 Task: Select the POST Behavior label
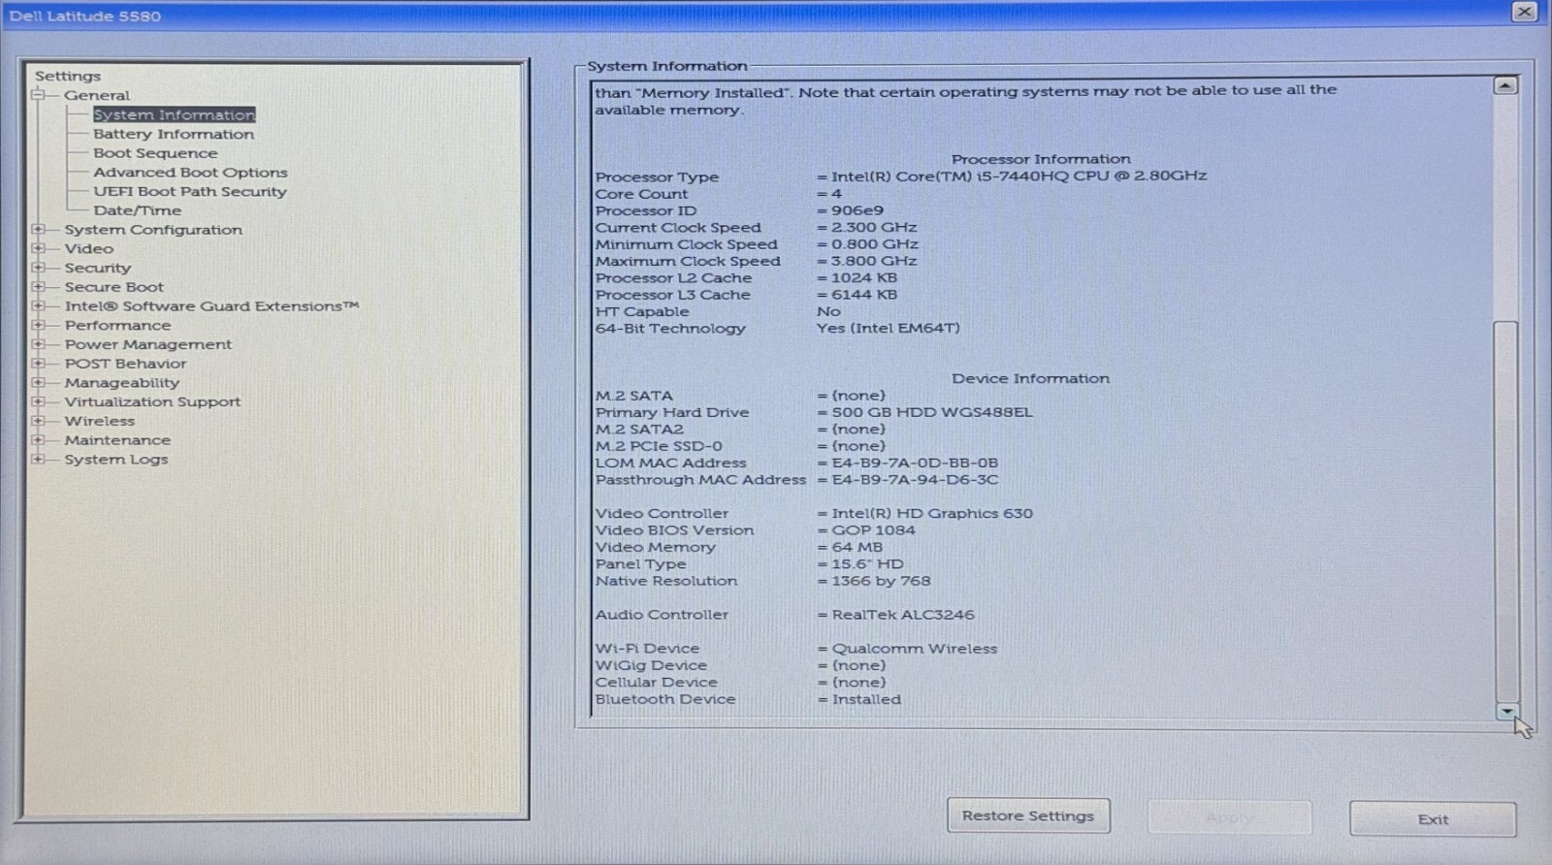125,364
